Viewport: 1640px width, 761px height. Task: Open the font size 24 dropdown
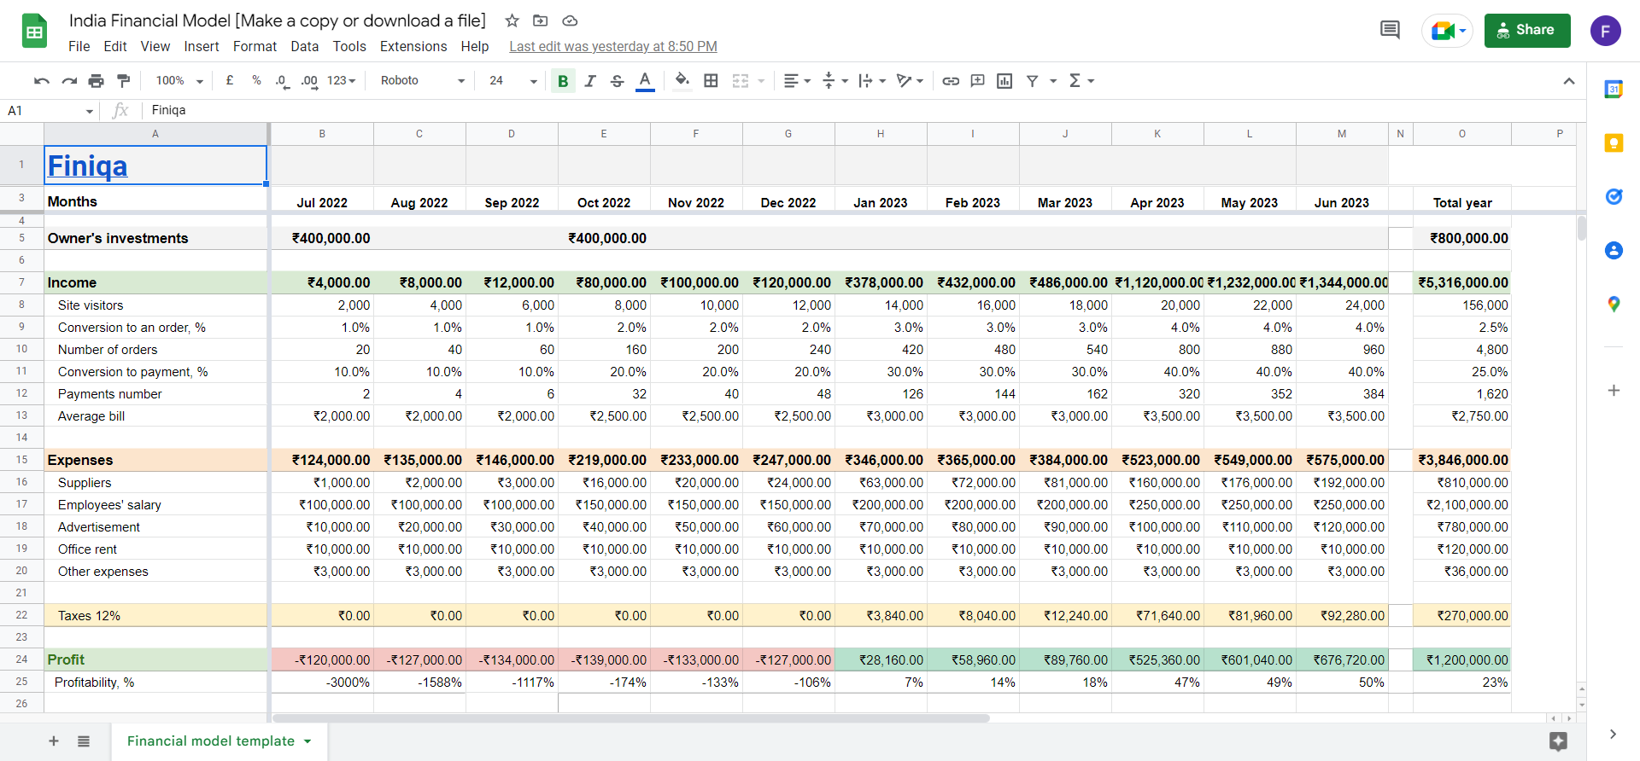512,81
